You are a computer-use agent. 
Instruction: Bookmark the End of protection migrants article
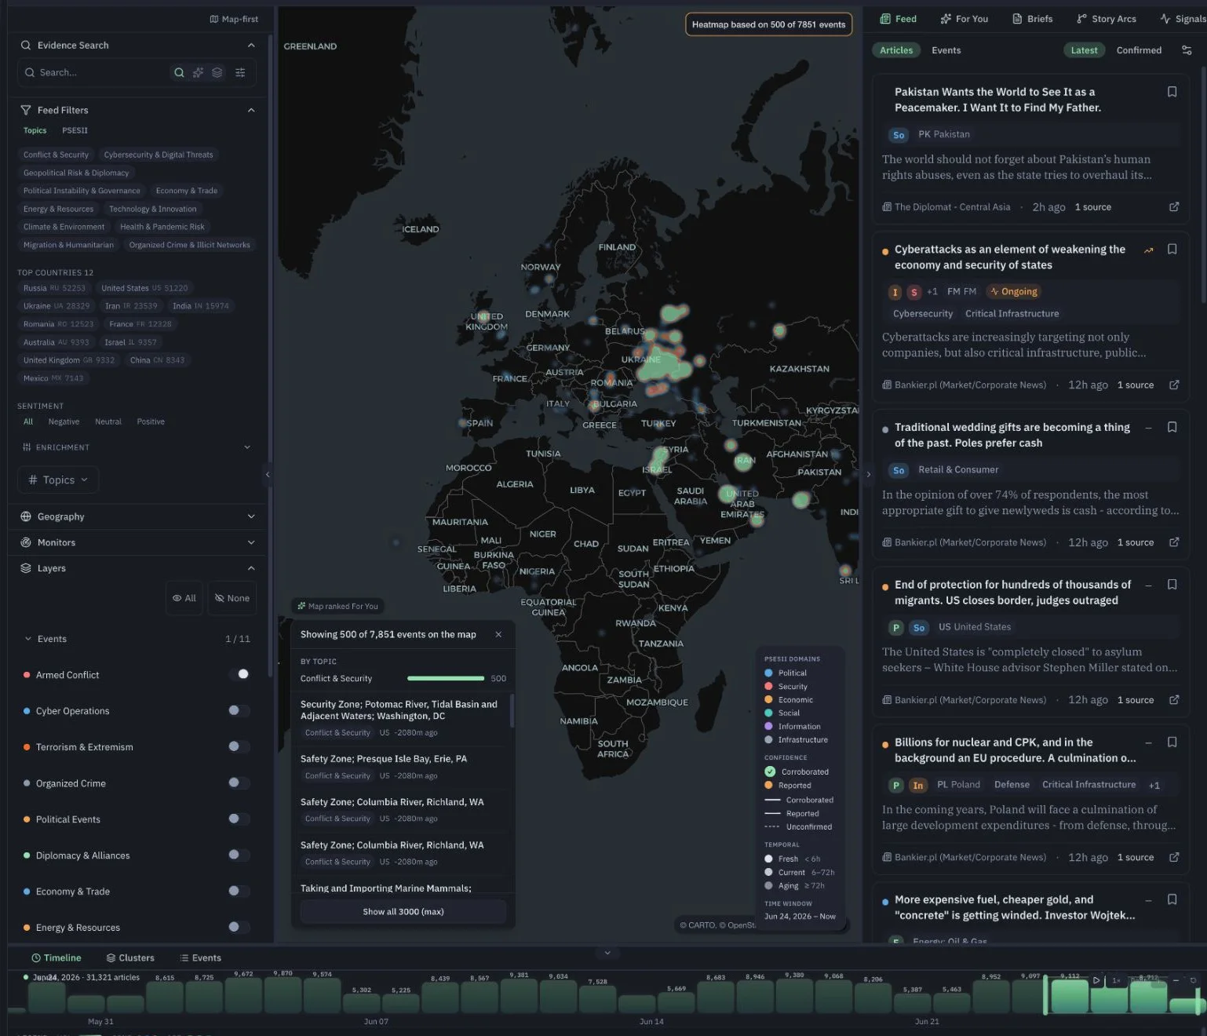coord(1172,585)
